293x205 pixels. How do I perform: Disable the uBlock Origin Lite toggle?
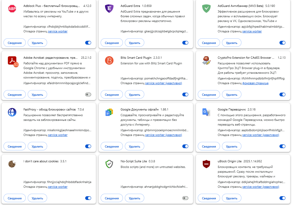[282, 198]
